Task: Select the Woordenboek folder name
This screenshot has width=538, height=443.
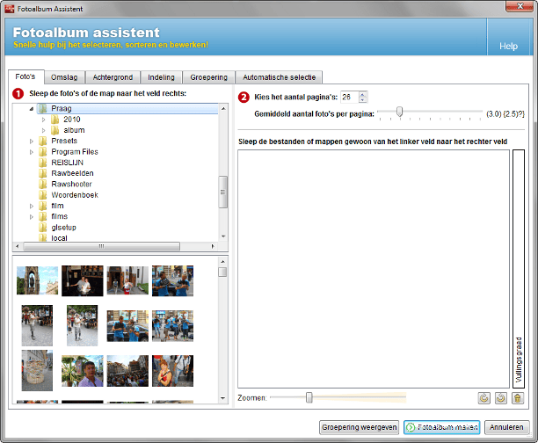Action: (75, 195)
